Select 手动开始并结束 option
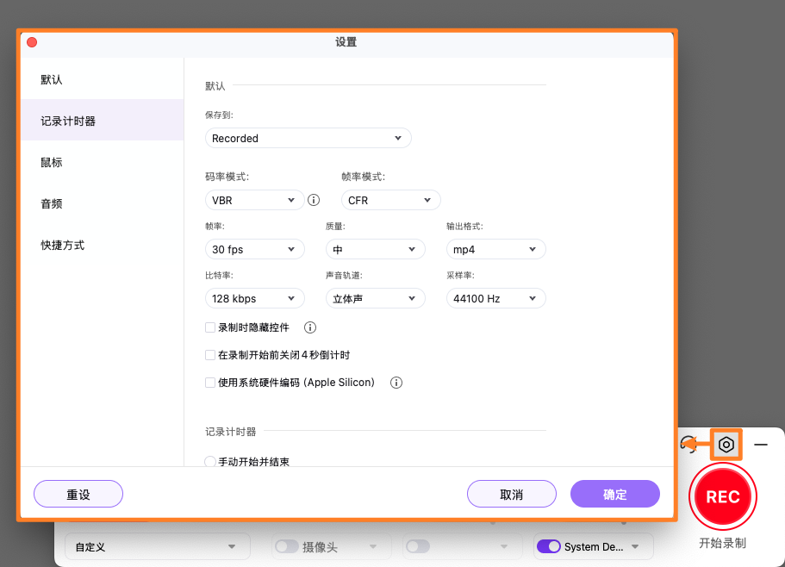 tap(209, 462)
